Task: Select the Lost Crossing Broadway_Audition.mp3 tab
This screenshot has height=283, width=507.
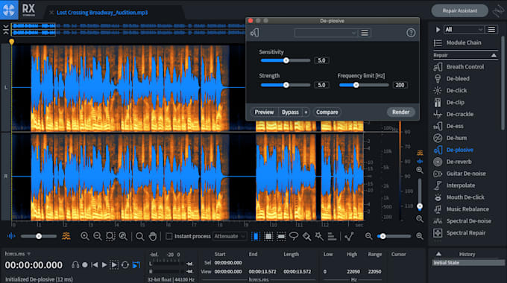Action: coord(102,13)
